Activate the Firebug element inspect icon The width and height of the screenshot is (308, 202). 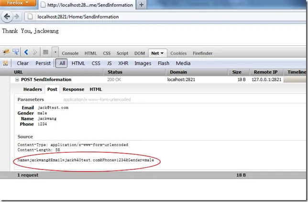coord(16,52)
